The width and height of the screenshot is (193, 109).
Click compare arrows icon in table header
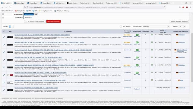point(4,31)
